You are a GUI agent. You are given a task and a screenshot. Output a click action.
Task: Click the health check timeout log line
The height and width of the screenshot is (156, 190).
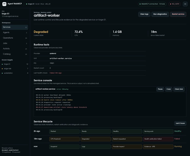pyautogui.click(x=54, y=100)
